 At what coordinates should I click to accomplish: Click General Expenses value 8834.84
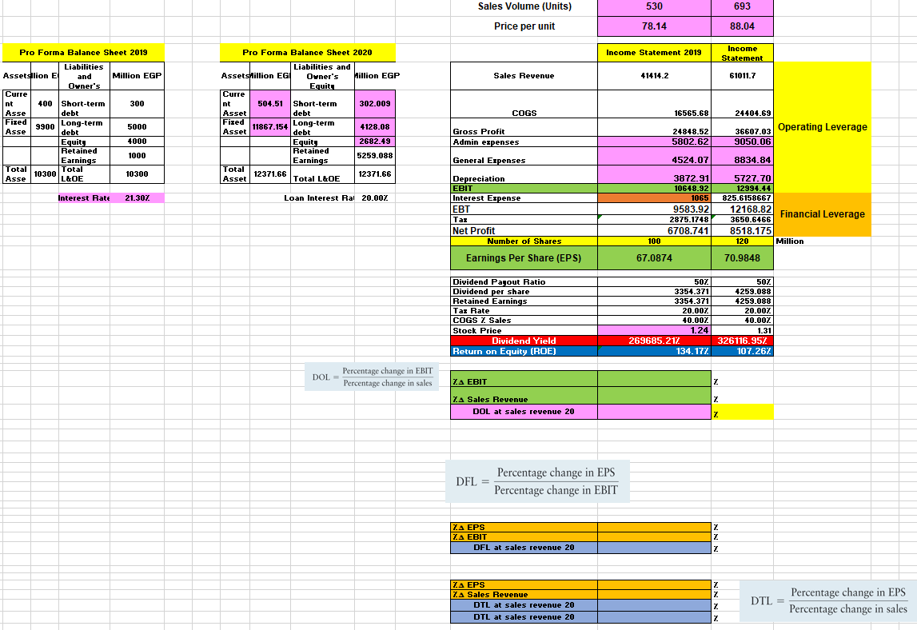[x=742, y=156]
